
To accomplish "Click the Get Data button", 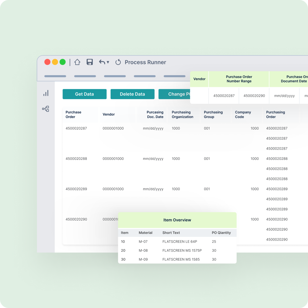I will pos(84,94).
